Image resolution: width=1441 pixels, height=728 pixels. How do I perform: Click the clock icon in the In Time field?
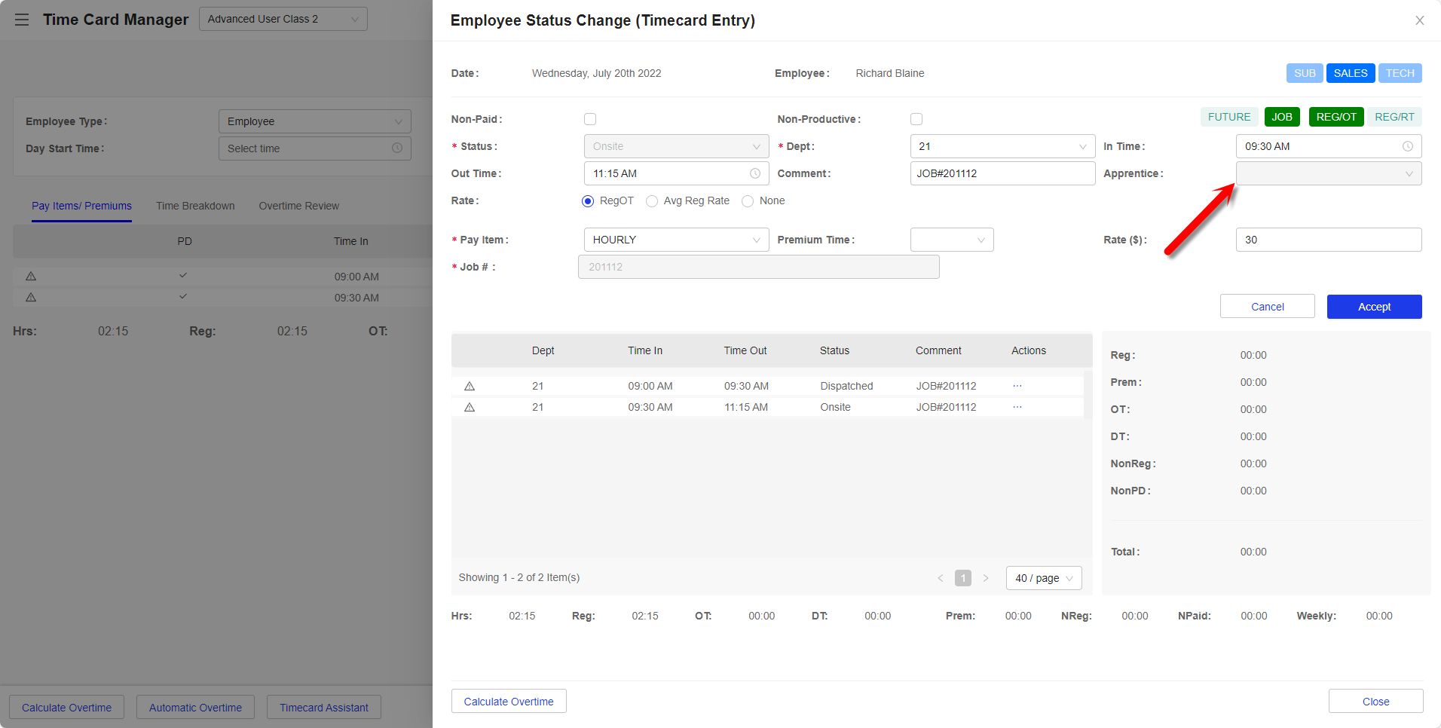point(1407,146)
